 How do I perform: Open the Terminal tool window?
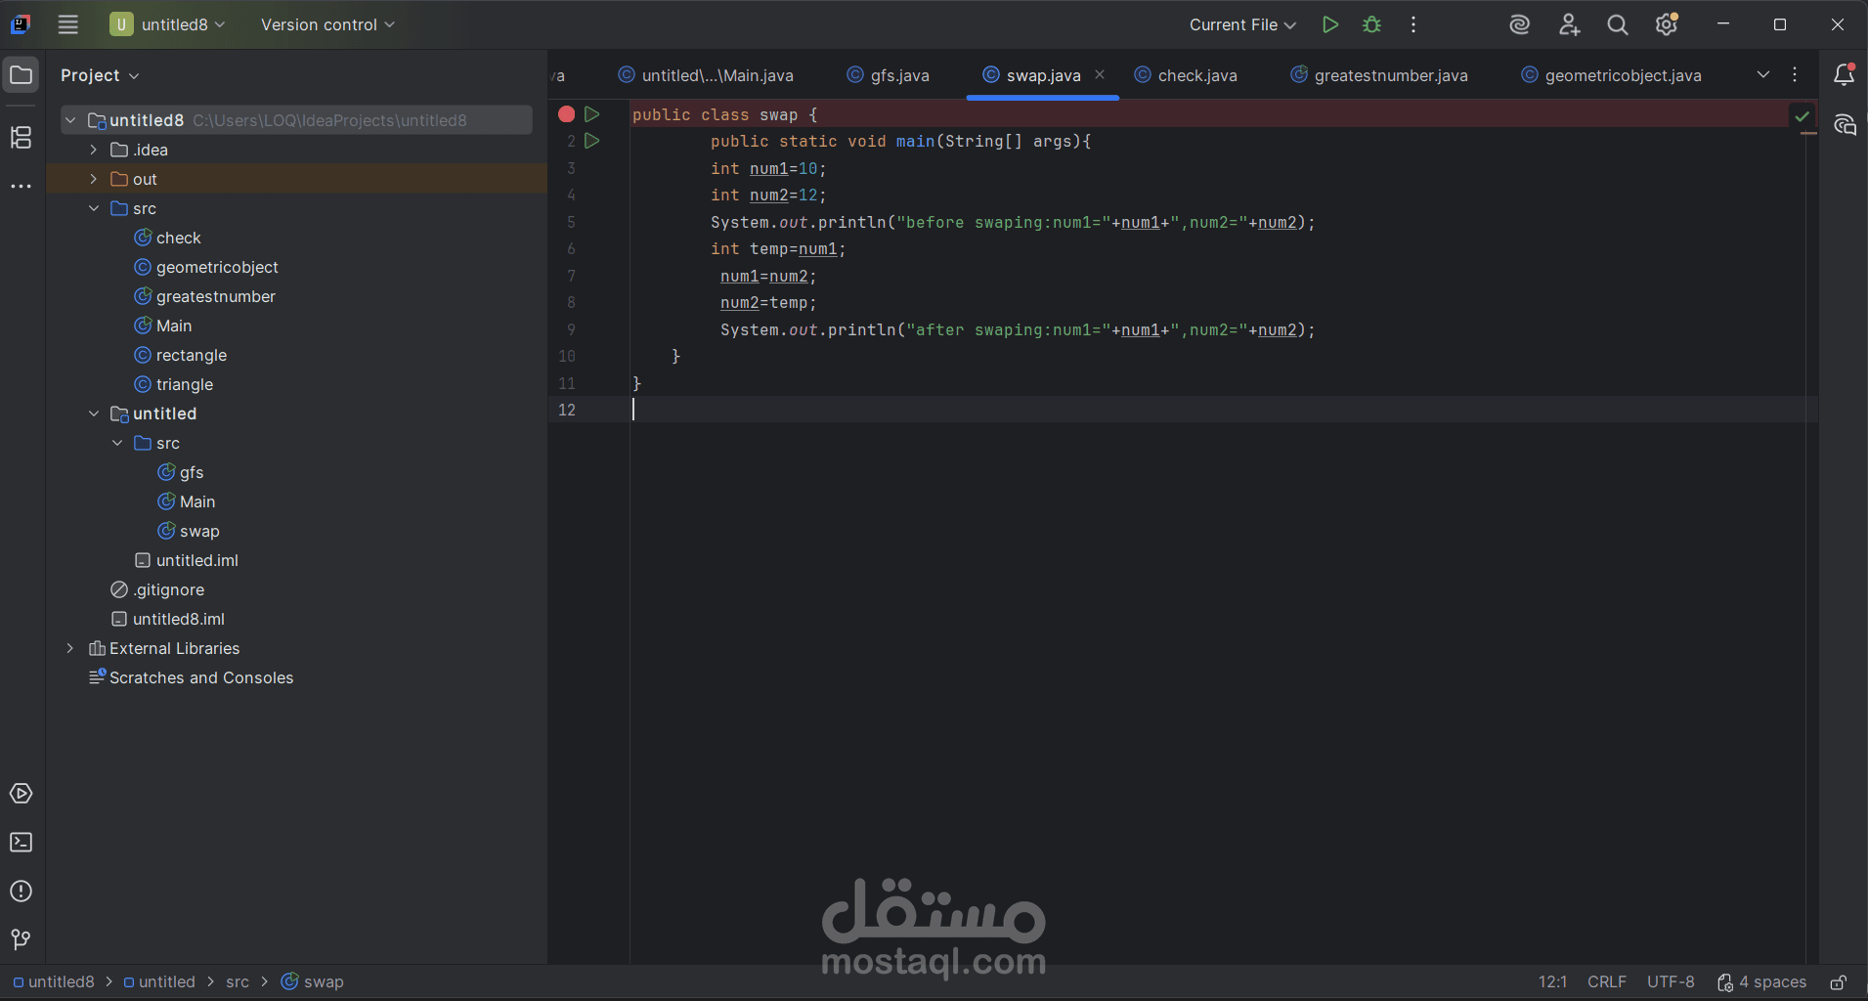(21, 843)
